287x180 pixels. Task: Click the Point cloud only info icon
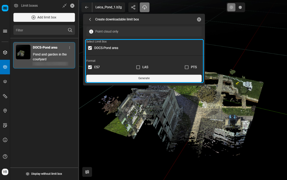point(91,32)
